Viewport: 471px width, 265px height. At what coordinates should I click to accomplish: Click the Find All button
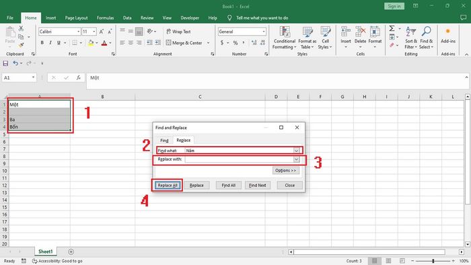tap(229, 186)
